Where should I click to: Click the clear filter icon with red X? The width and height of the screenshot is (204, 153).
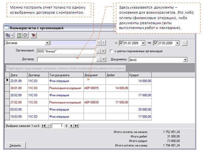click(x=34, y=35)
